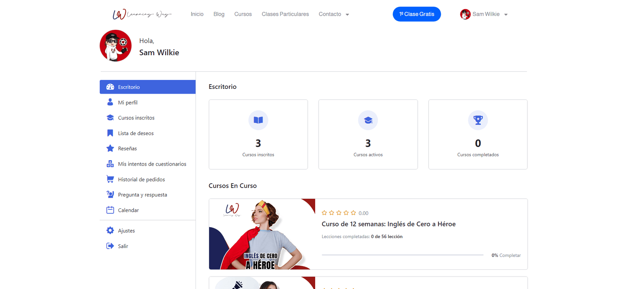Click the Cursos inscritos graduation cap icon
Viewport: 627px width, 289px height.
coord(110,117)
